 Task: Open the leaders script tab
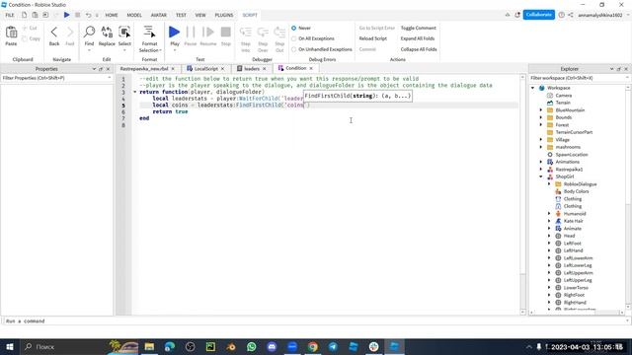(252, 69)
